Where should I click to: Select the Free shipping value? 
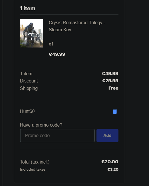tap(113, 88)
